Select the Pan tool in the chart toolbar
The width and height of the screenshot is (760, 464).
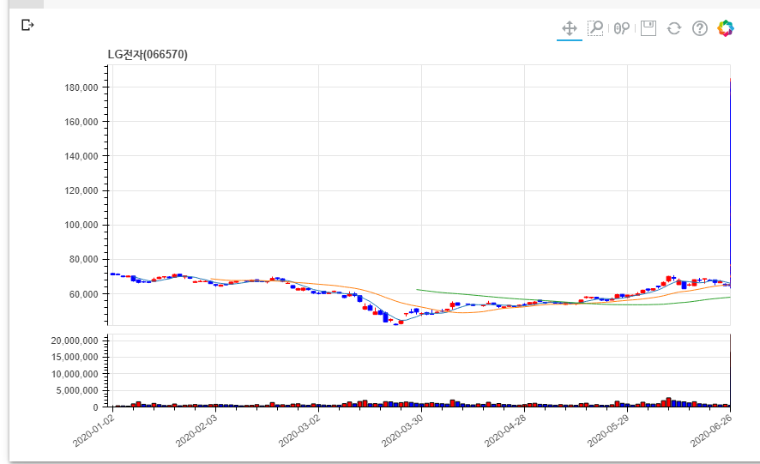570,28
